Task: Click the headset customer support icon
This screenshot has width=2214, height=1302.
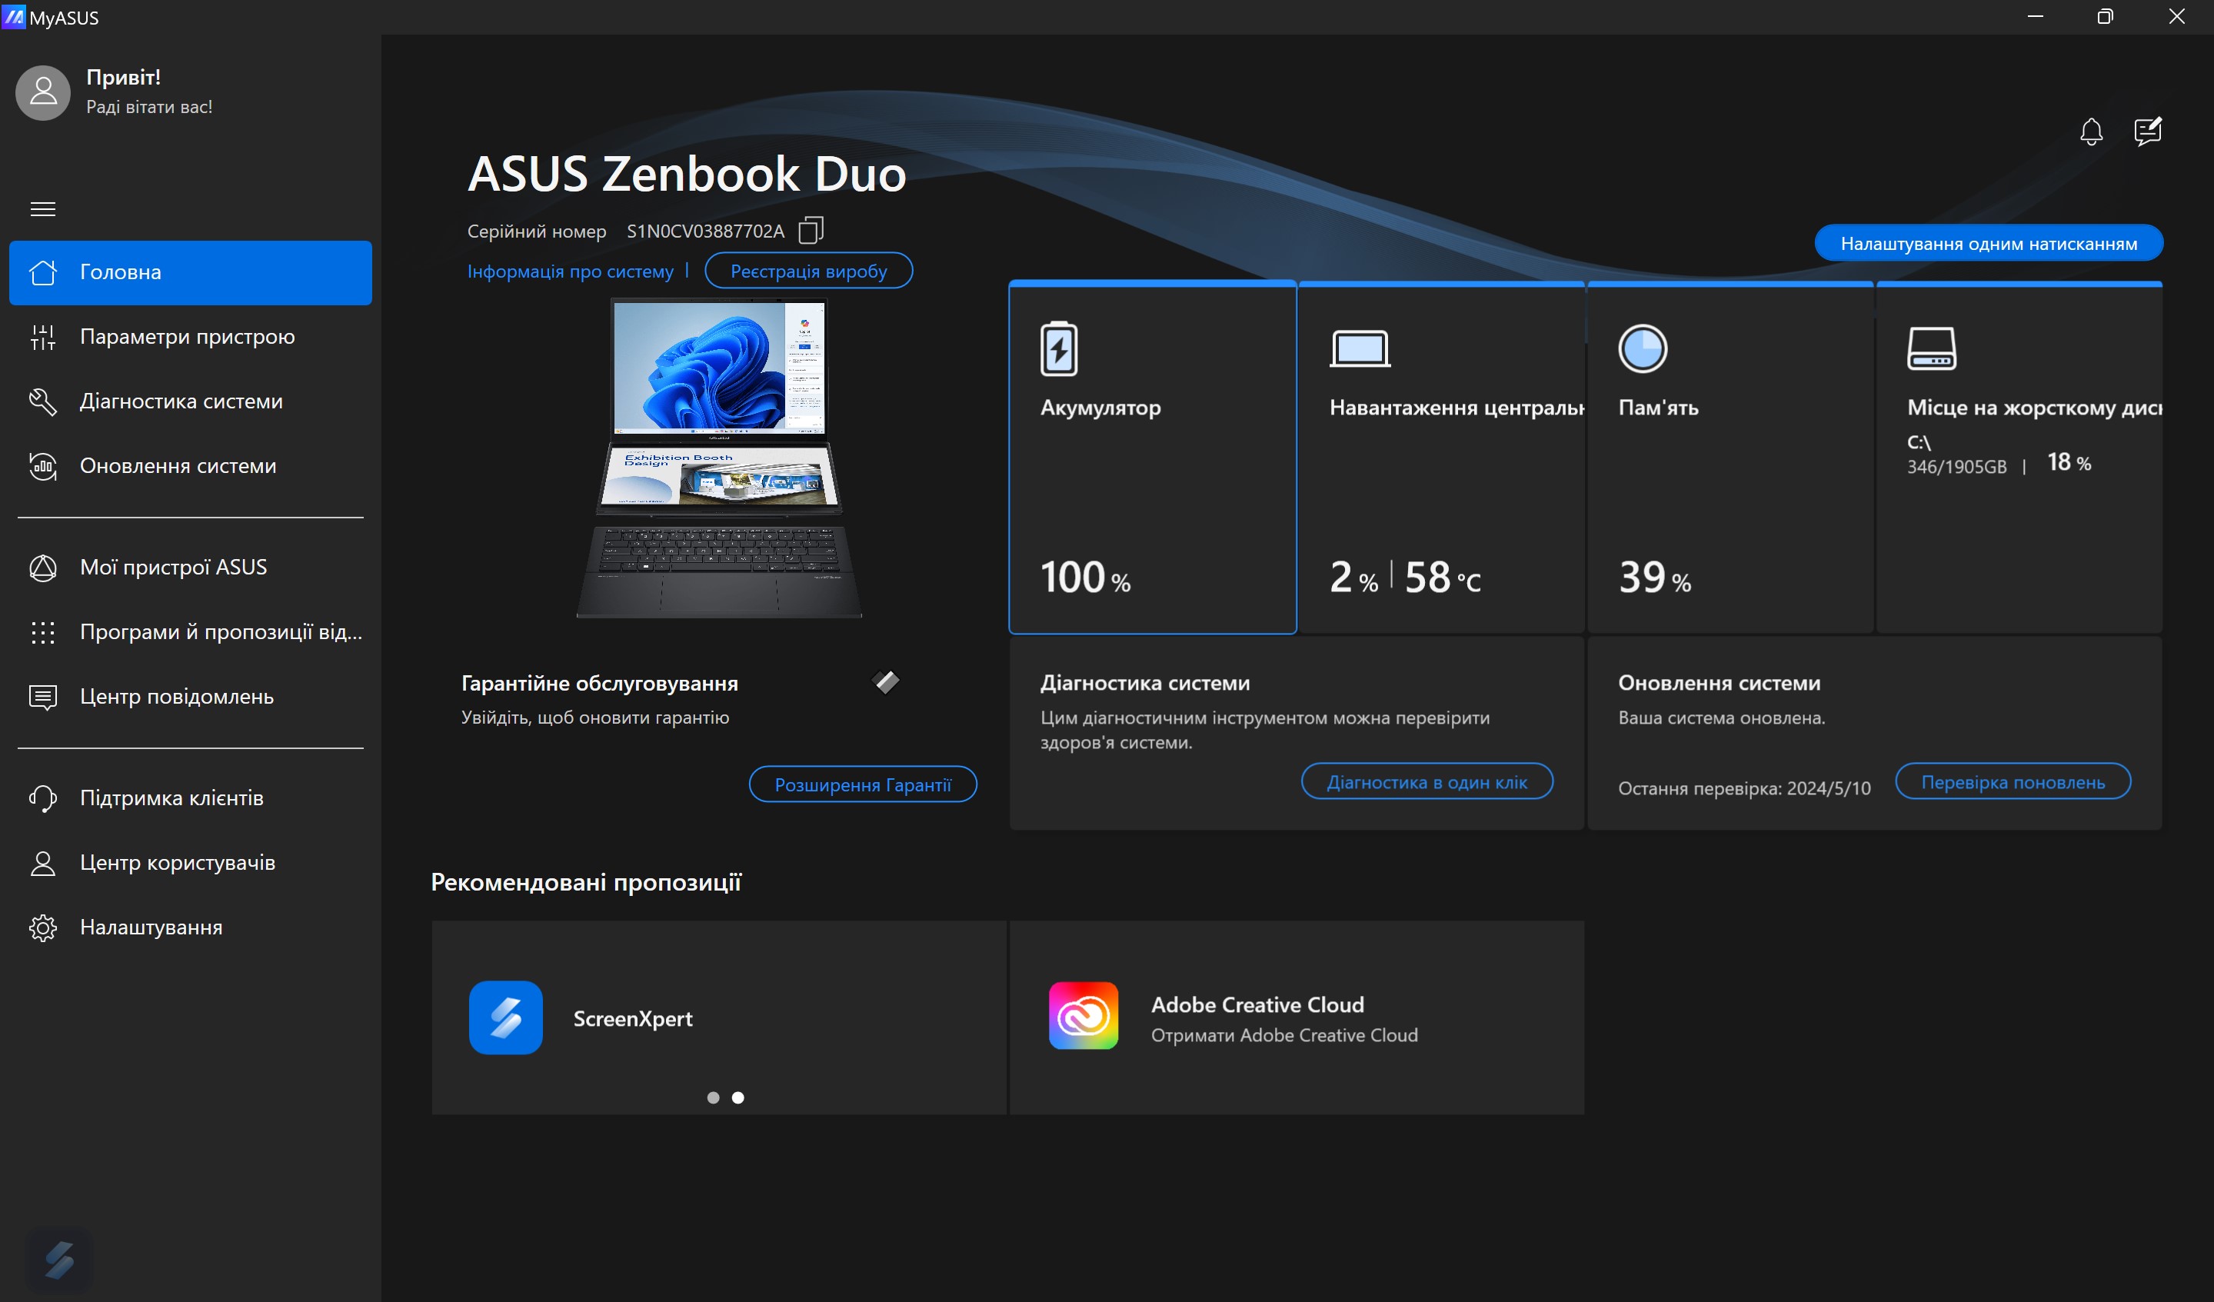Action: point(43,798)
